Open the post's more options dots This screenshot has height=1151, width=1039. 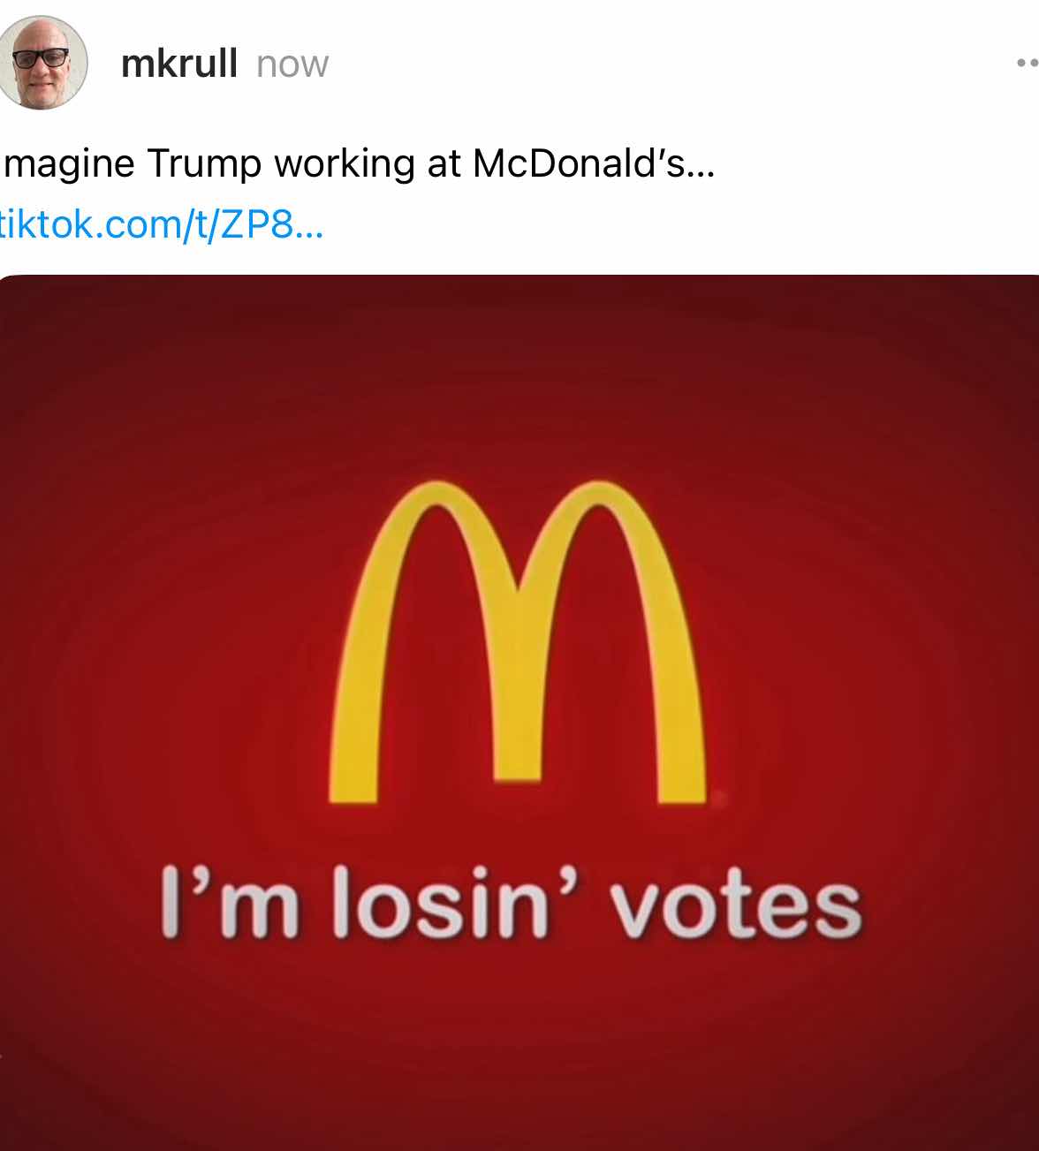(x=1028, y=63)
